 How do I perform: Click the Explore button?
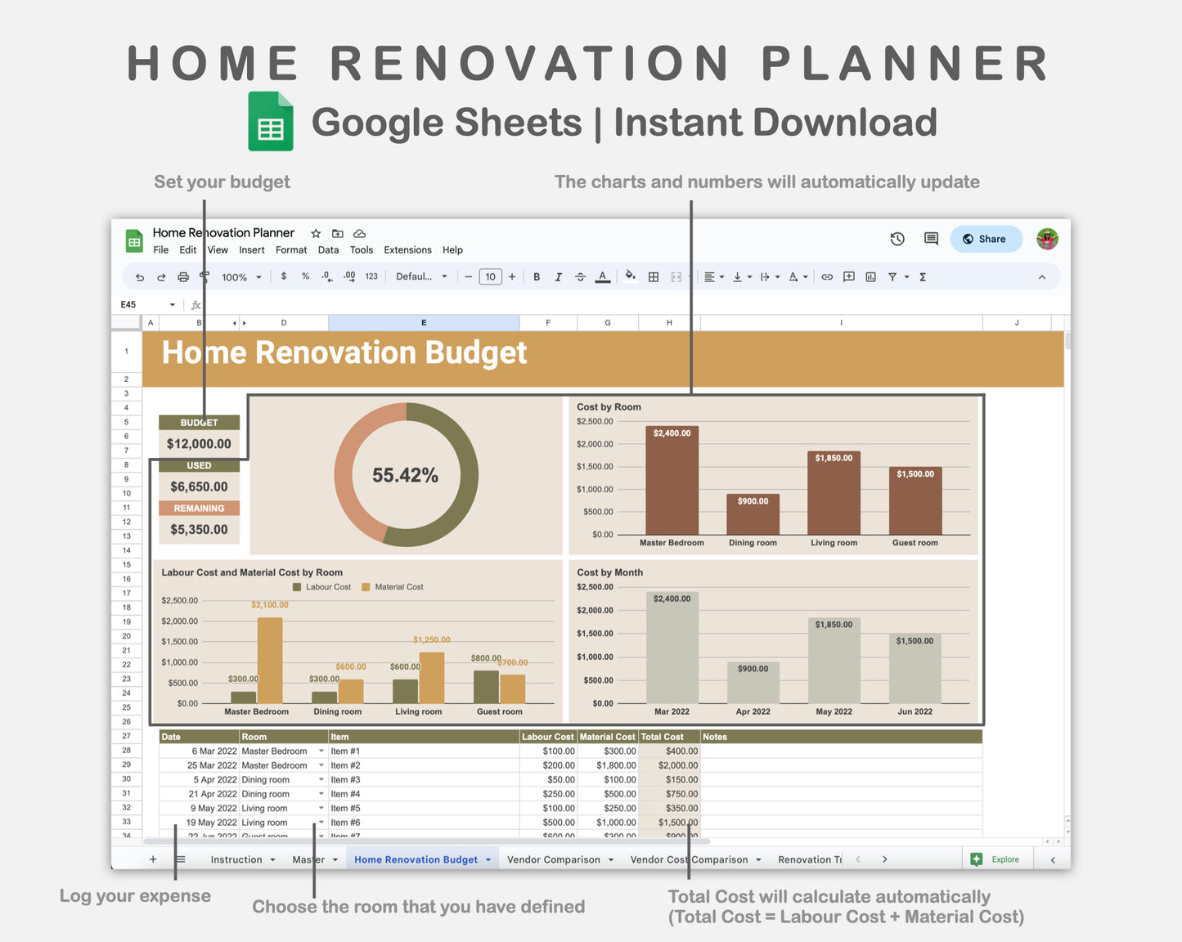point(997,859)
